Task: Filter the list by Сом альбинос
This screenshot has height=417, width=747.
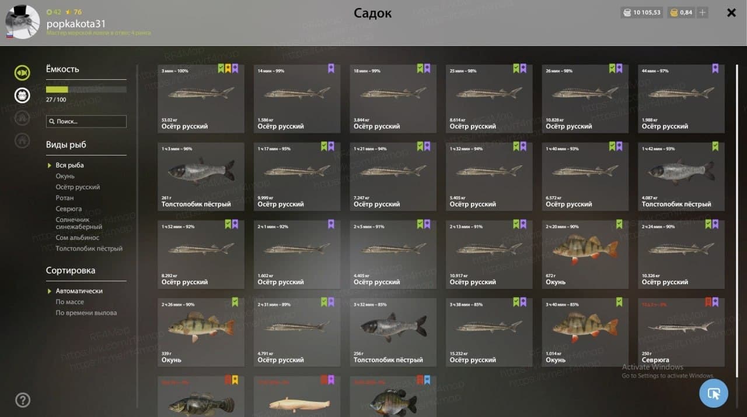Action: point(77,238)
